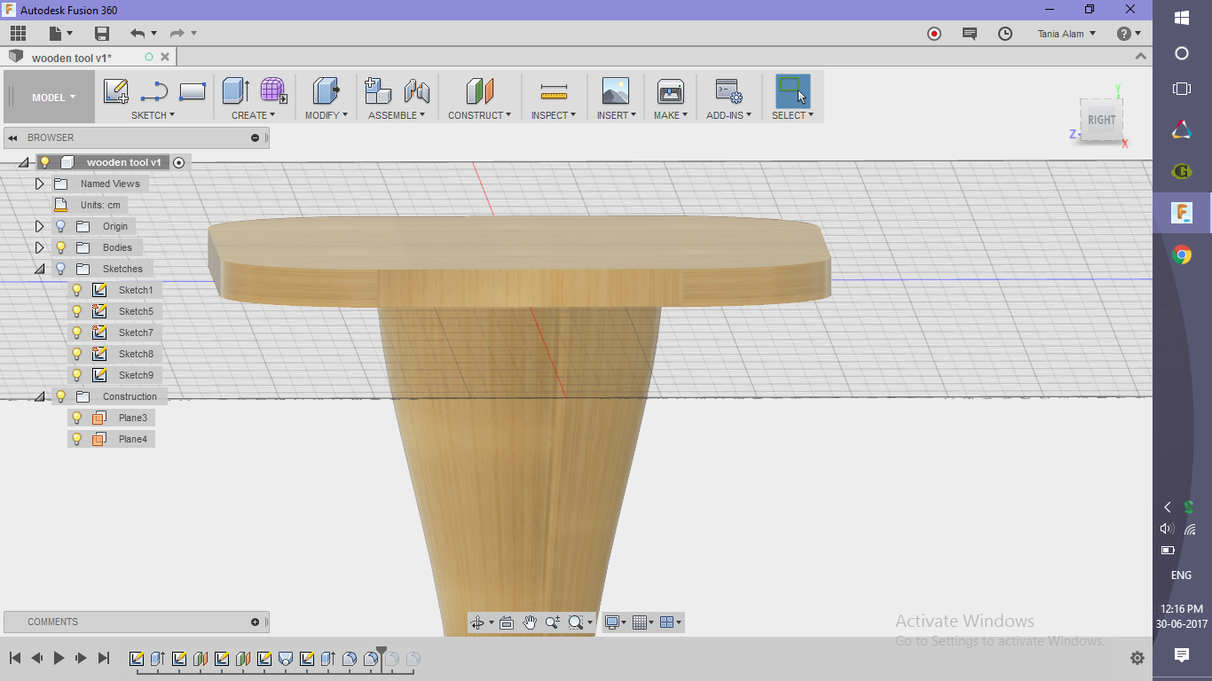Click the Undo arrow

(x=138, y=34)
